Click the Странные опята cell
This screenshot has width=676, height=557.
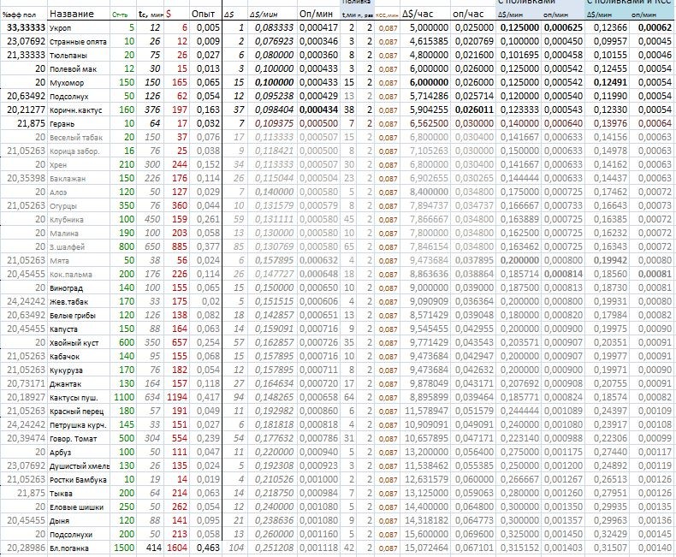78,42
